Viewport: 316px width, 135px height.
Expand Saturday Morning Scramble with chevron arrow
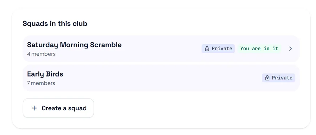tap(290, 49)
